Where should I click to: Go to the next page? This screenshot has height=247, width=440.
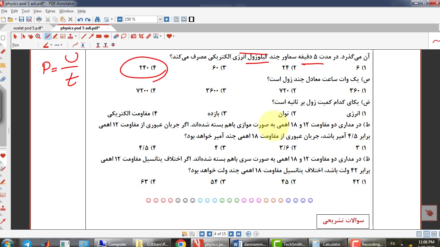(231, 234)
